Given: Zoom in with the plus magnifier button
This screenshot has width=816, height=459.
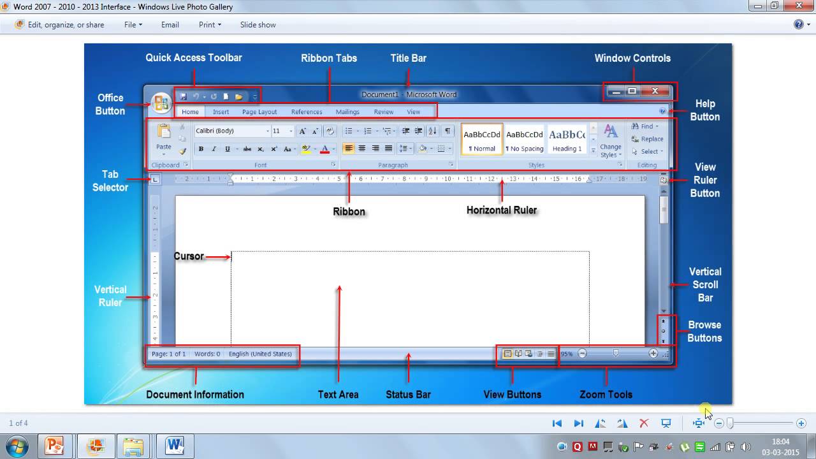Looking at the screenshot, I should coord(801,423).
